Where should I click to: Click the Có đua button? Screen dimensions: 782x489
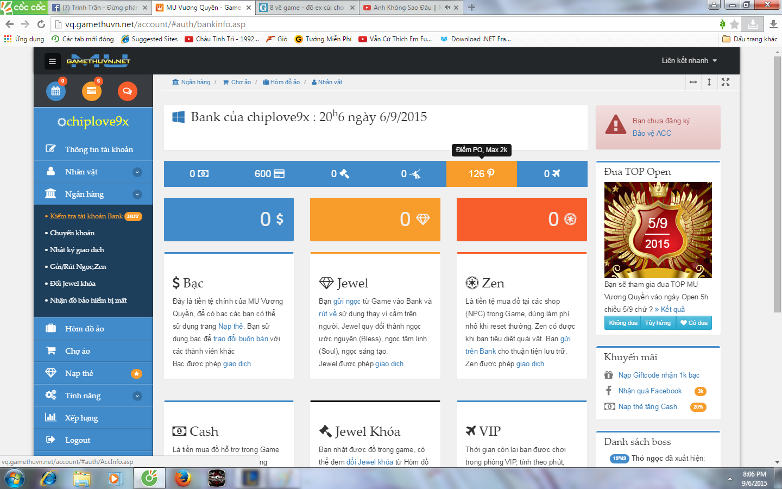(693, 323)
